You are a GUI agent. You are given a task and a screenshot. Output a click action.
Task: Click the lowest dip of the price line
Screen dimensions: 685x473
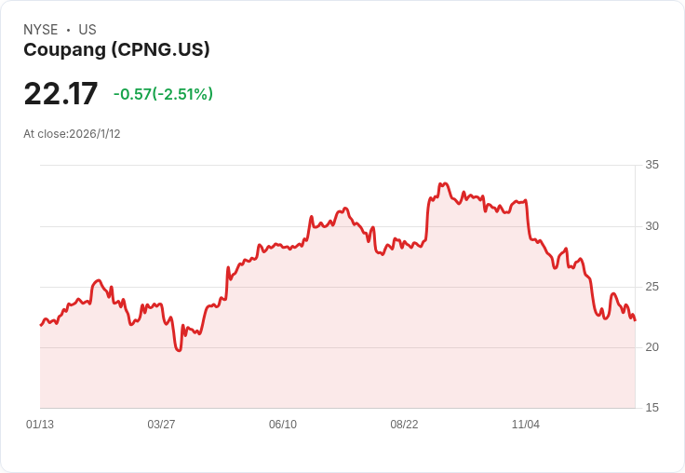[x=179, y=351]
